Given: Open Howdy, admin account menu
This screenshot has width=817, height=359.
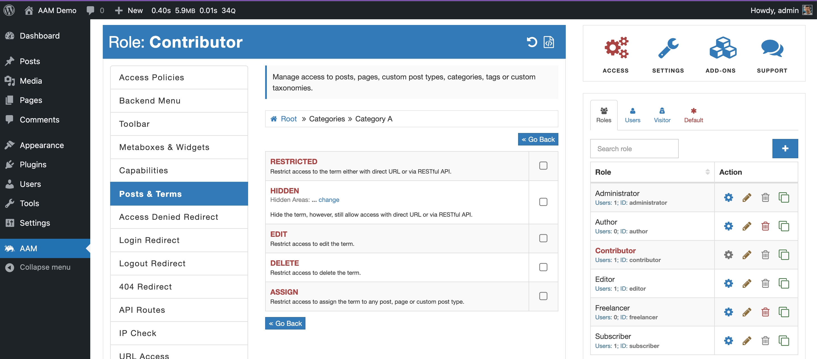Looking at the screenshot, I should [781, 10].
